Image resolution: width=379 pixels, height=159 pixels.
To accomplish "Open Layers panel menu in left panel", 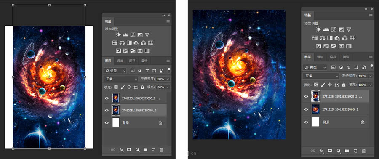I will click(x=168, y=61).
